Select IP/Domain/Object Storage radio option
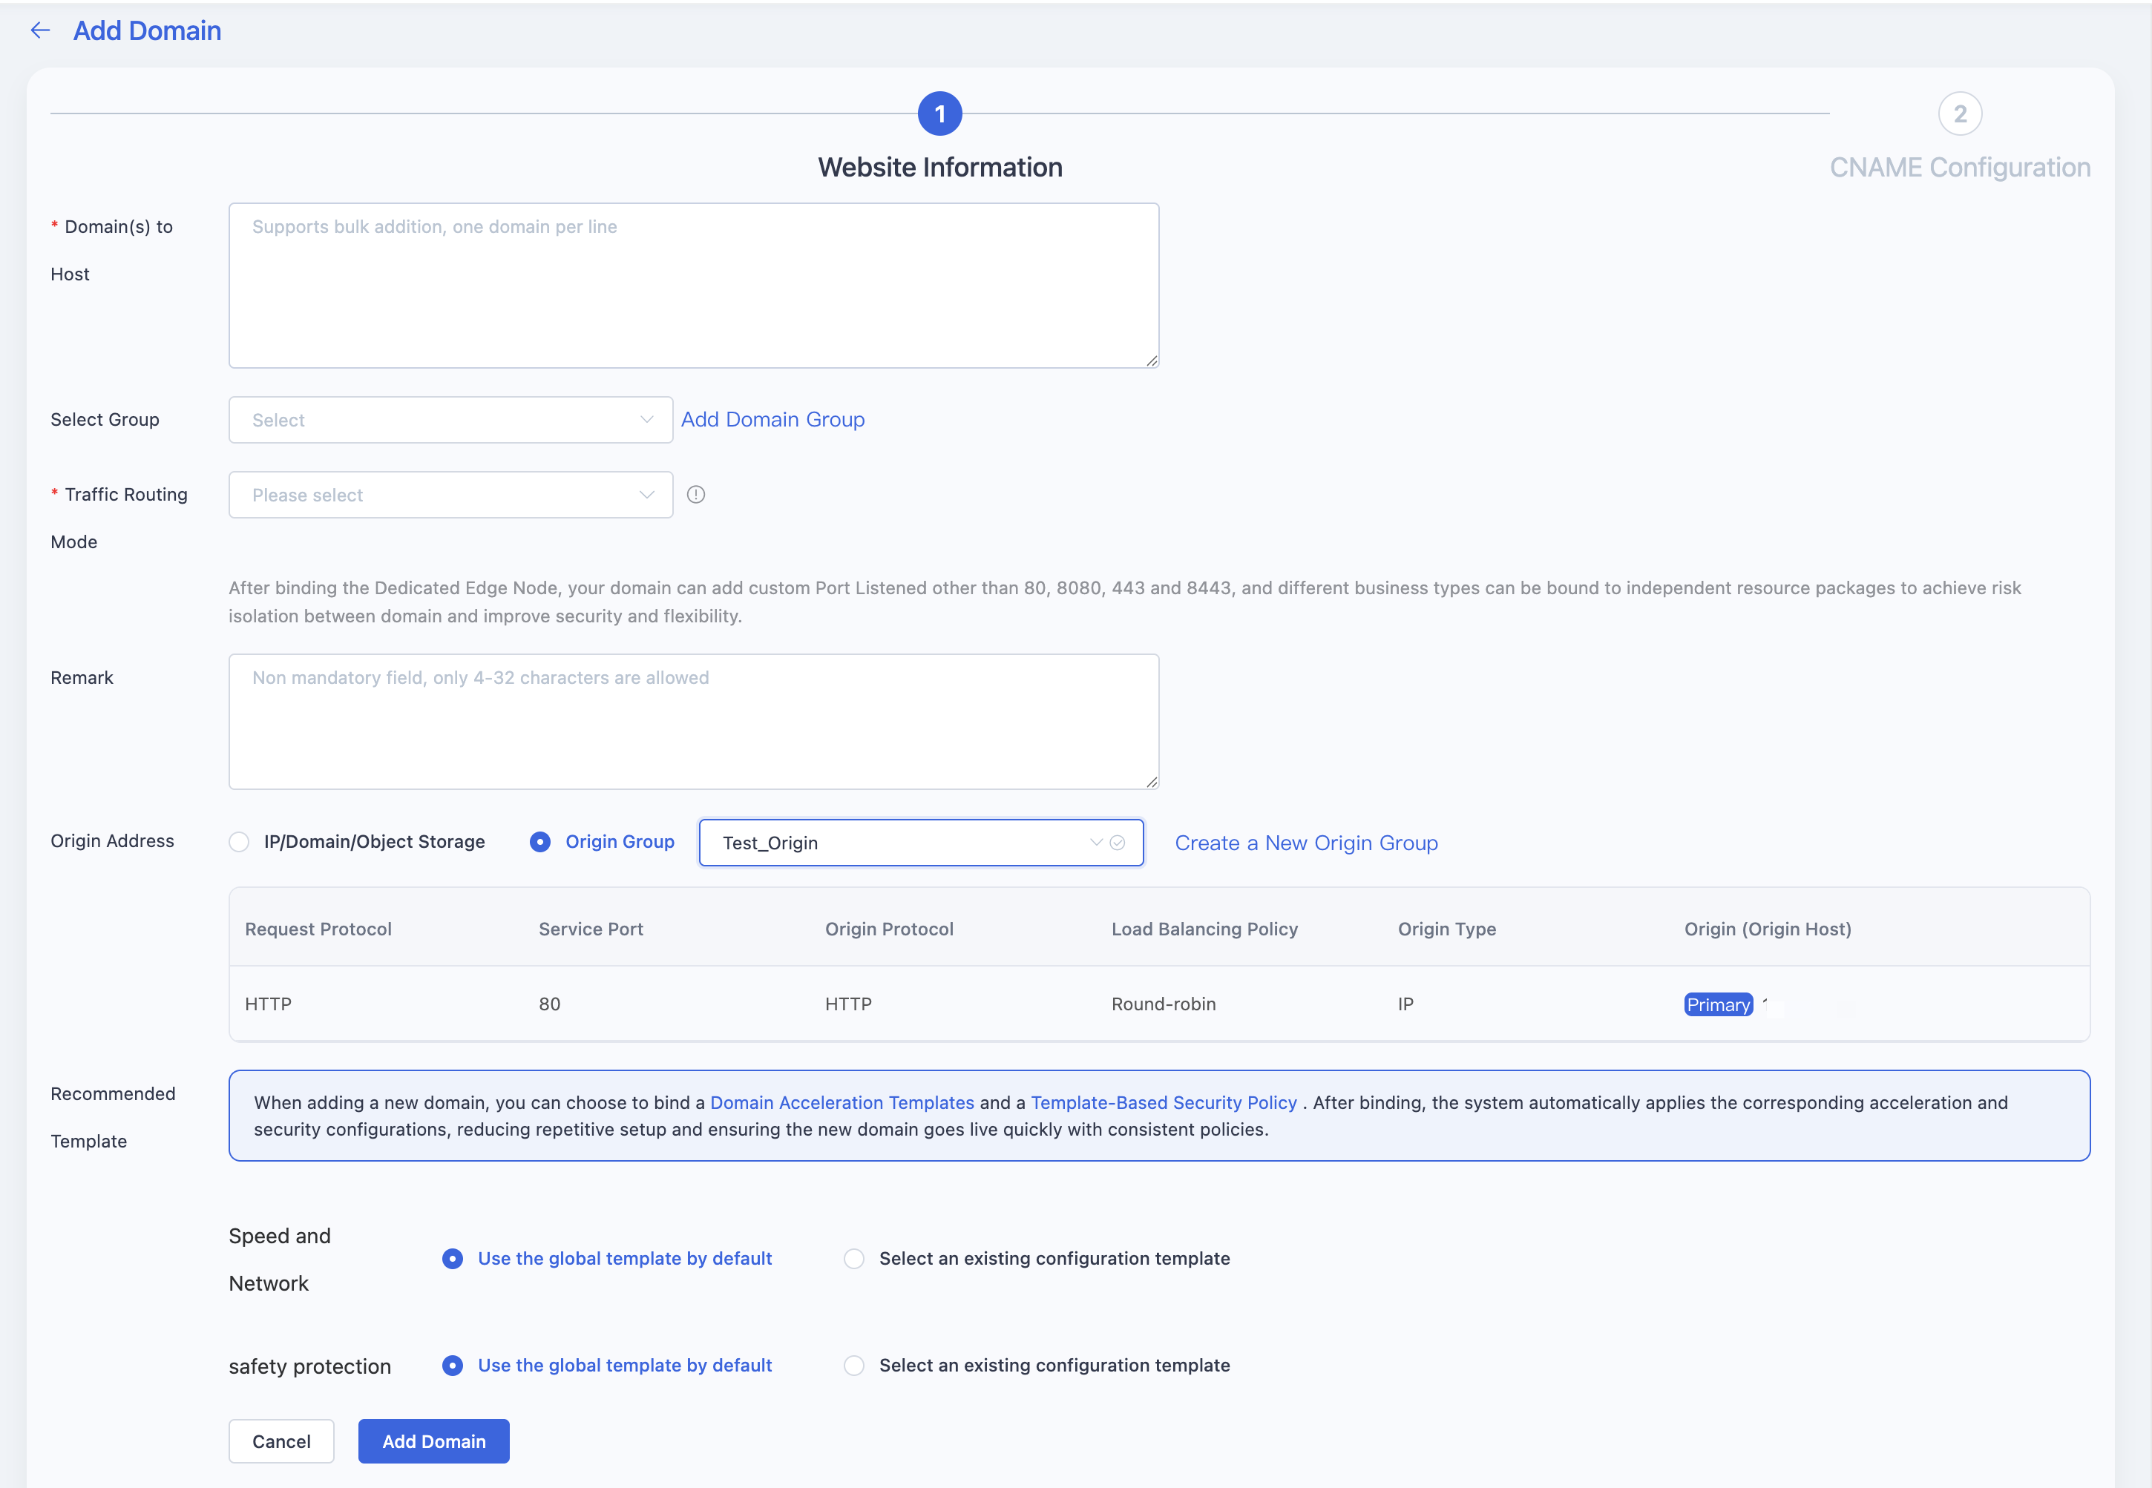Screen dimensions: 2152x1488 click(240, 842)
